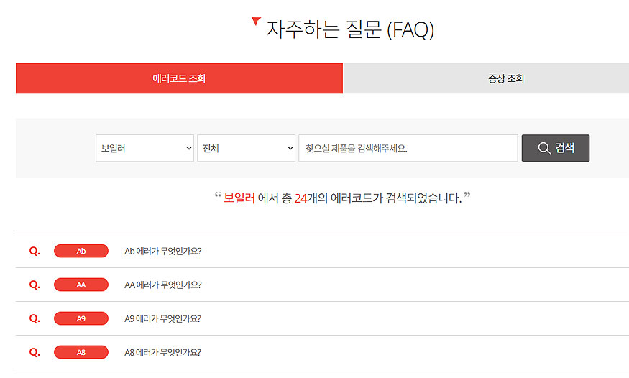
Task: Open the 전체 filter dropdown
Action: pos(246,148)
